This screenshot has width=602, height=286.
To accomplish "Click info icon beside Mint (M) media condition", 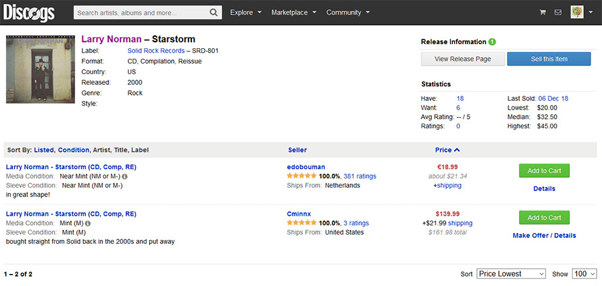I will 88,223.
